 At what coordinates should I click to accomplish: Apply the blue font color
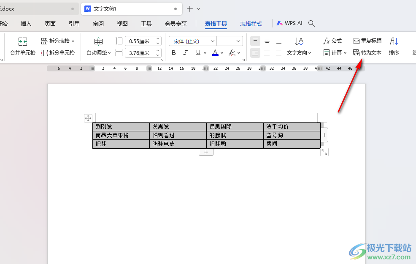point(215,53)
